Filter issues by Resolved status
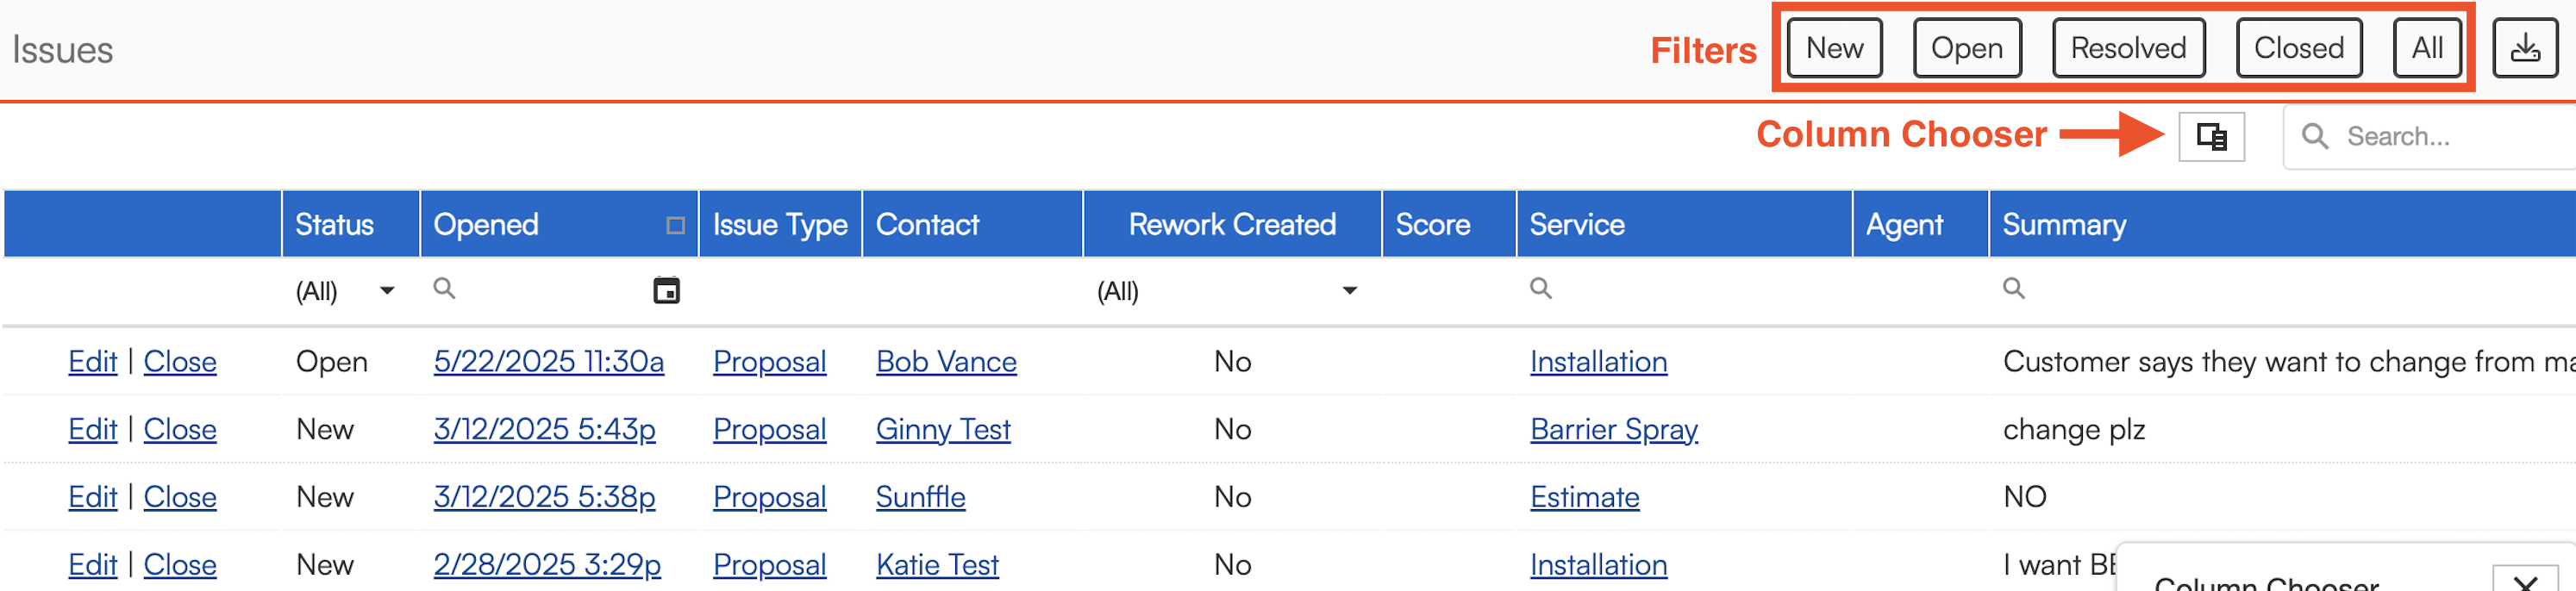Image resolution: width=2576 pixels, height=591 pixels. [x=2128, y=48]
